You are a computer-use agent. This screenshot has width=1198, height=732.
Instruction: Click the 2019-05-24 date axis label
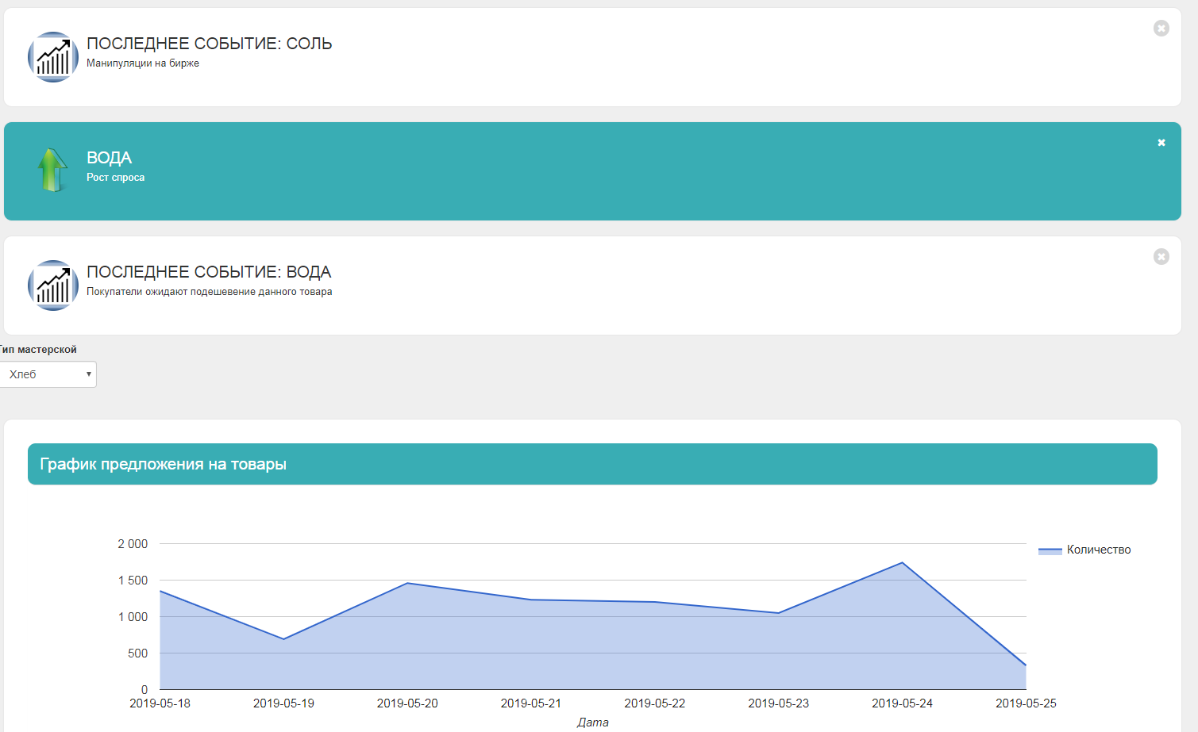[903, 703]
